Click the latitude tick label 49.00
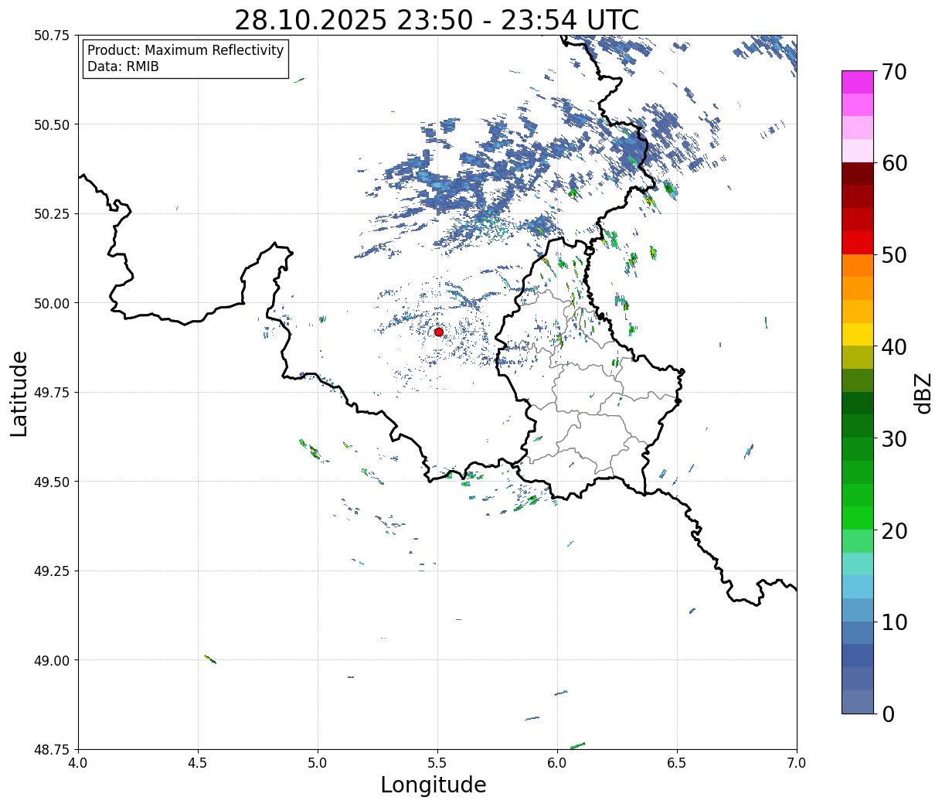This screenshot has width=942, height=804. point(51,660)
